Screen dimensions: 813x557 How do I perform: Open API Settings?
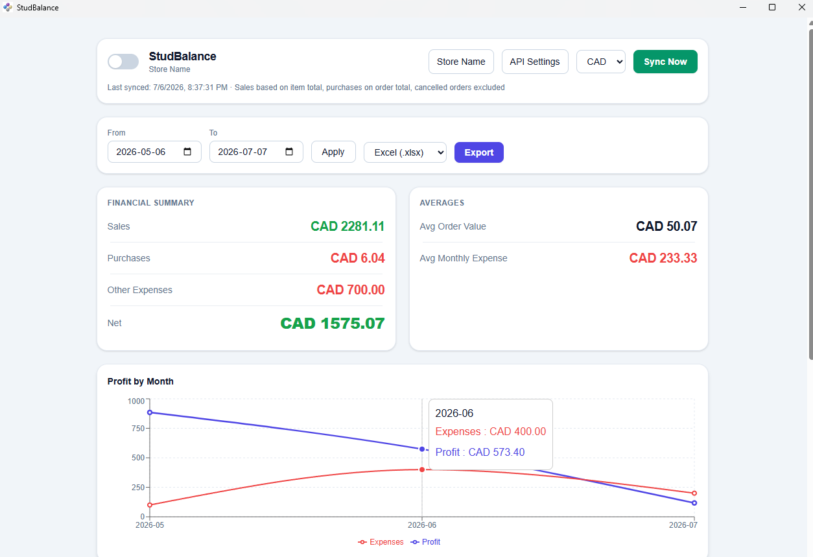click(x=535, y=62)
